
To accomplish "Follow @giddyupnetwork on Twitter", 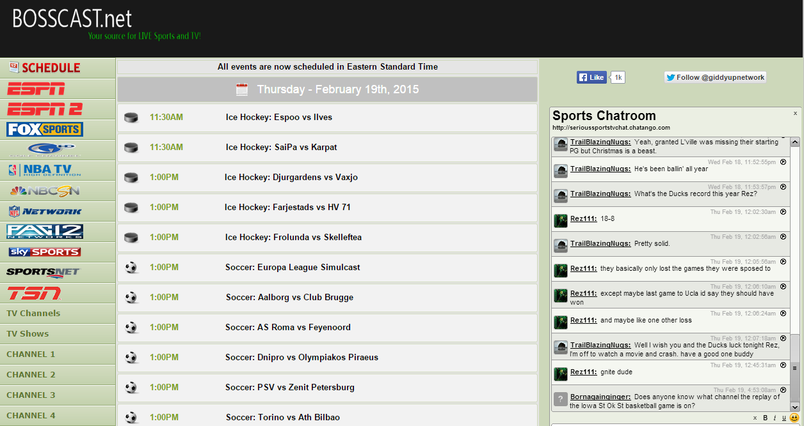I will 715,77.
